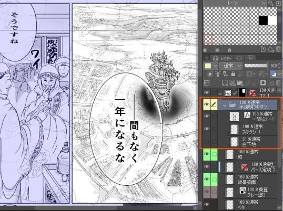This screenshot has height=211, width=283.
Task: Select the red-outlined transparent swatch
Action: 208,39
